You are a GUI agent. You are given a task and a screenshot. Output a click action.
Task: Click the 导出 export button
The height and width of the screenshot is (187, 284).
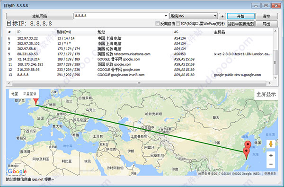point(266,24)
